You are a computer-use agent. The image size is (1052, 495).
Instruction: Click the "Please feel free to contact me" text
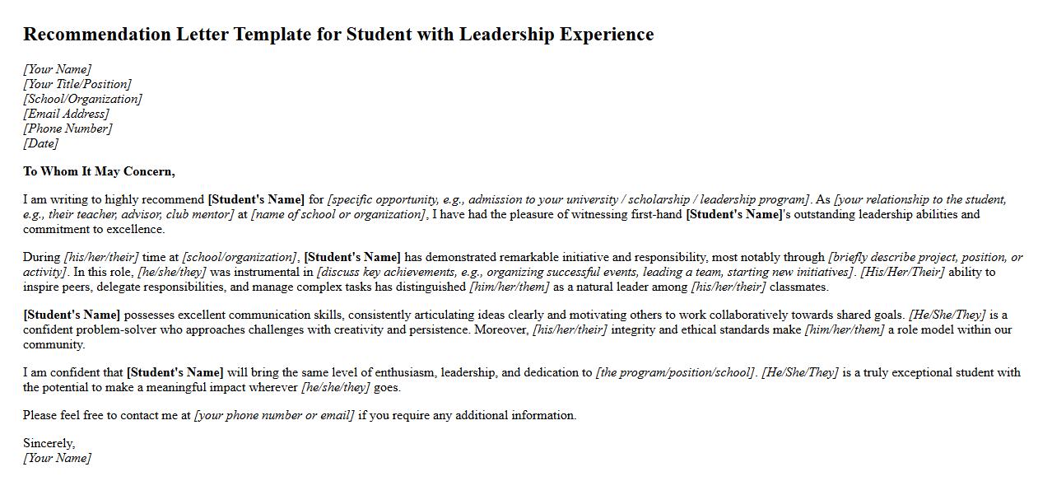pos(107,415)
